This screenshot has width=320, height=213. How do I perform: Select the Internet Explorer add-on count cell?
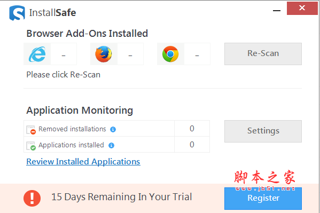[x=64, y=54]
